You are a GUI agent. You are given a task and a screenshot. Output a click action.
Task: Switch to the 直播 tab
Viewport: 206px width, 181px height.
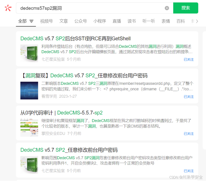[117, 21]
